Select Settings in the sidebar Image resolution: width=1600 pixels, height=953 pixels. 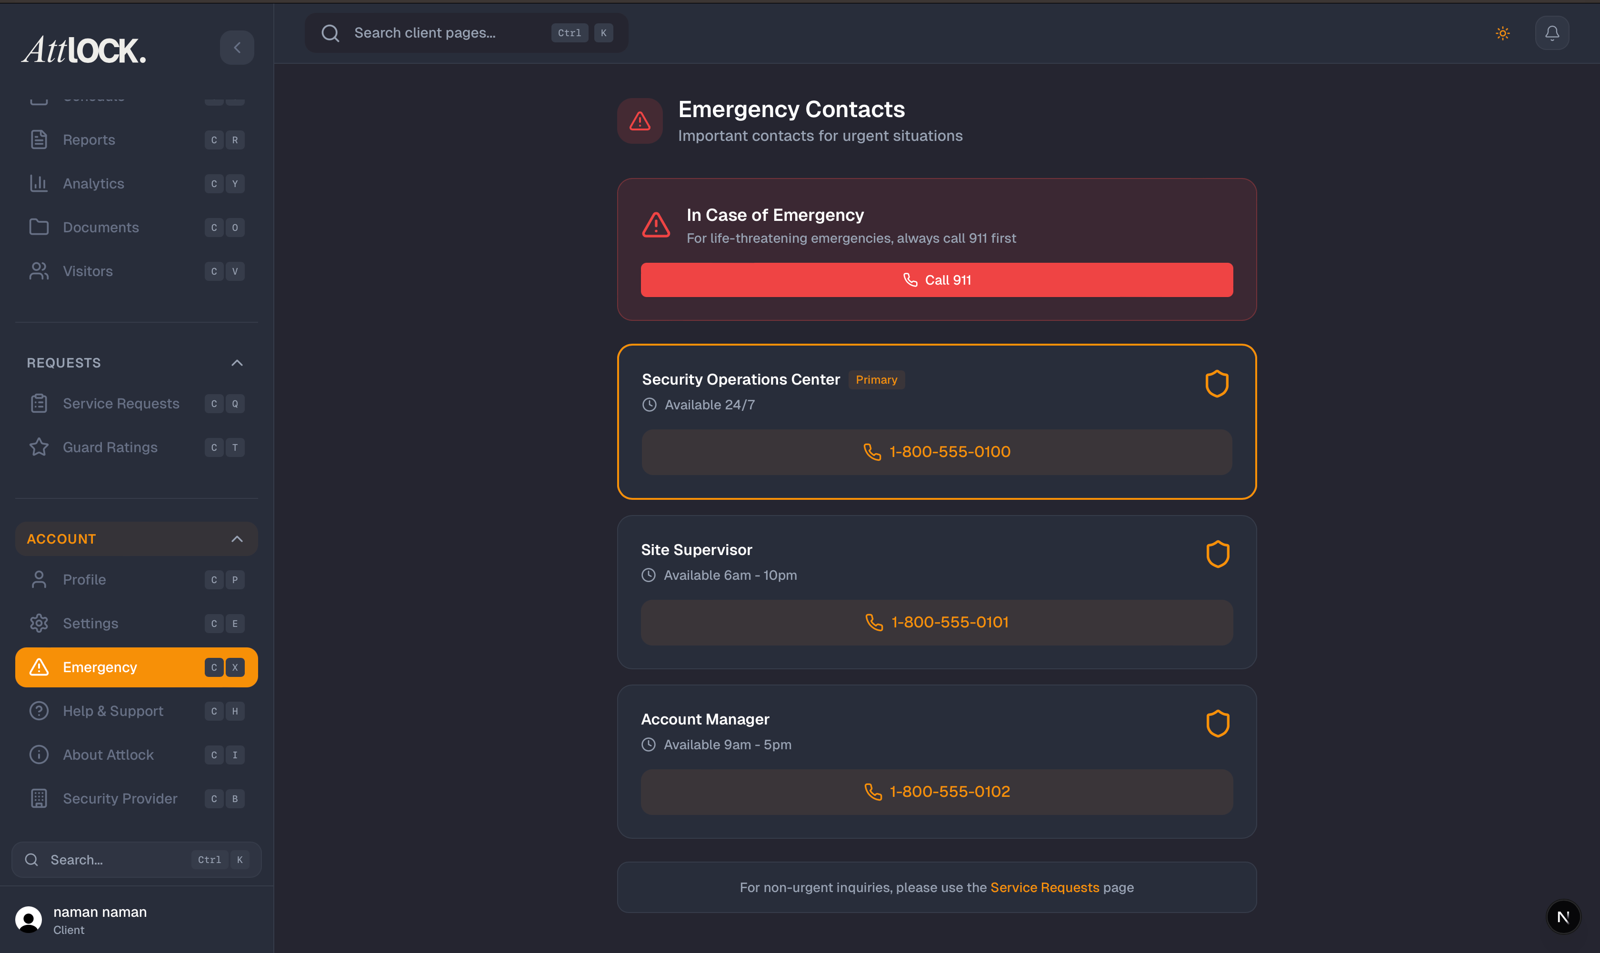[x=90, y=623]
